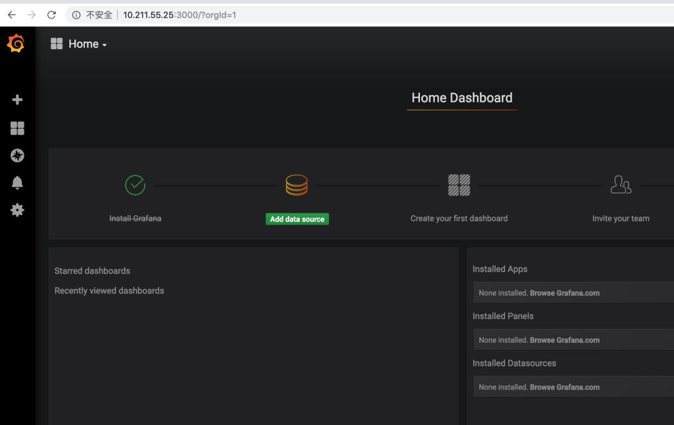The width and height of the screenshot is (674, 425).
Task: Click the Home dashboard grid icon in the top bar
Action: pyautogui.click(x=56, y=44)
